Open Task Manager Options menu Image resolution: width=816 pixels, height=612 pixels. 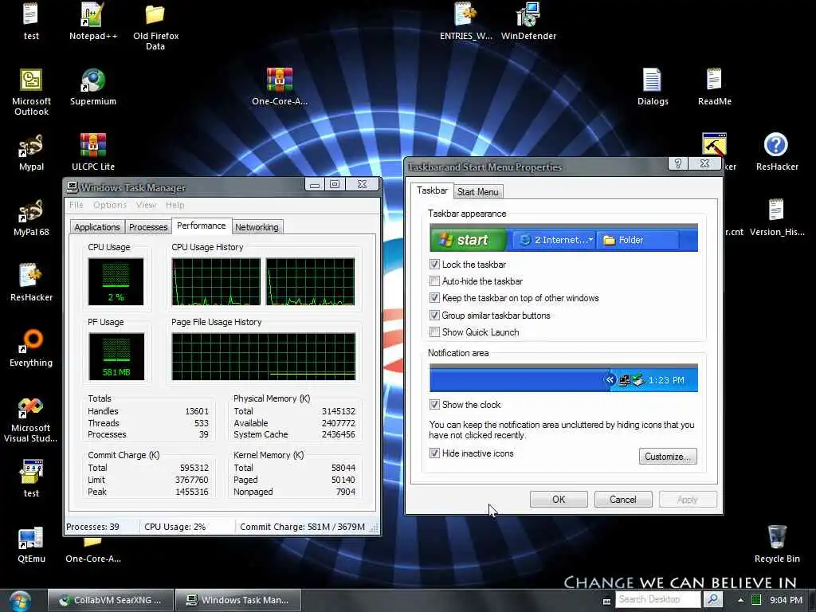[x=110, y=205]
